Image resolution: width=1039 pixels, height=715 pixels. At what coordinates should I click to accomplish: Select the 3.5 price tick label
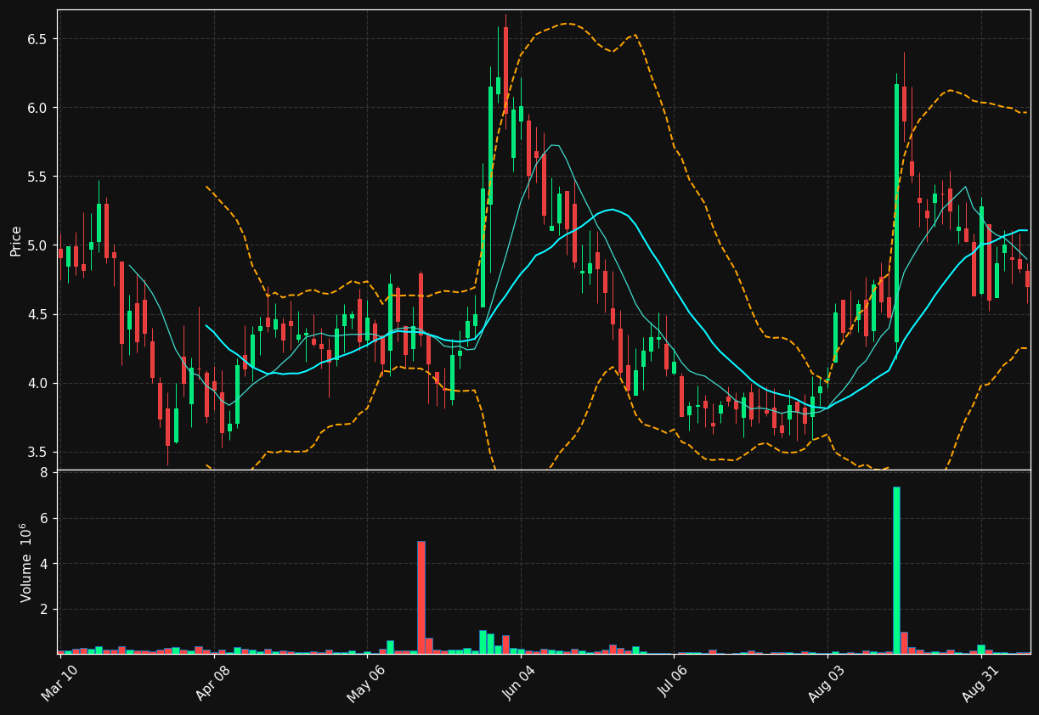[x=37, y=452]
